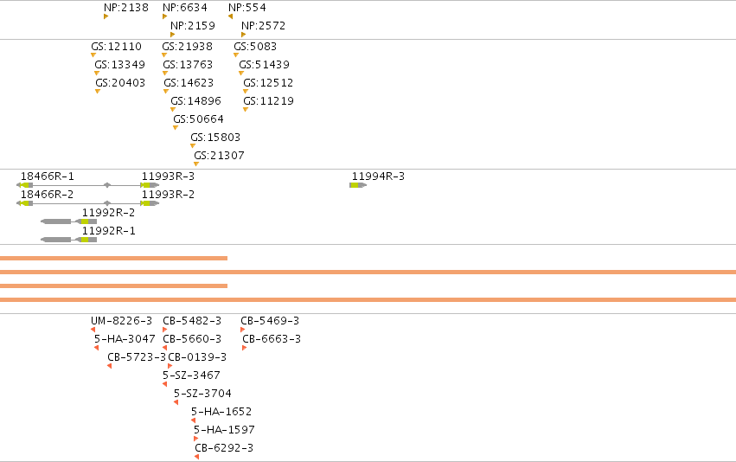This screenshot has height=462, width=736.
Task: Click the 5-HA-1597 feature label
Action: (224, 430)
